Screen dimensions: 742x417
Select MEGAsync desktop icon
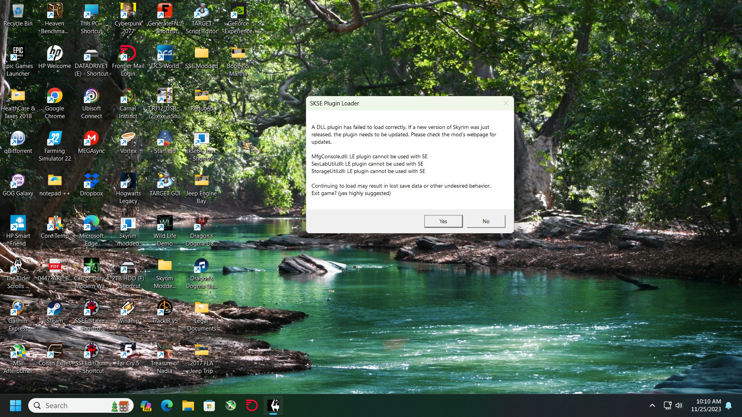point(91,142)
